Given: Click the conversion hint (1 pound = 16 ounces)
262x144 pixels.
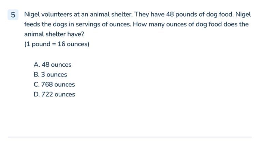Looking at the screenshot, I should click(x=57, y=44).
